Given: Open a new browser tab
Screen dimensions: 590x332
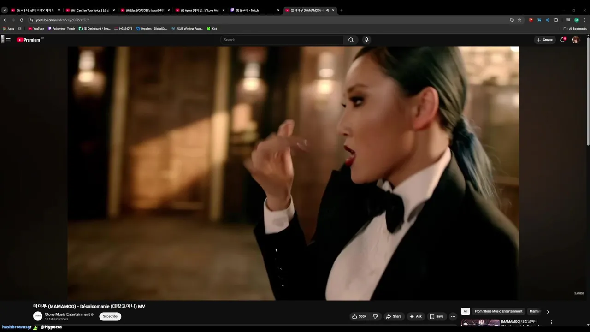Looking at the screenshot, I should pos(341,10).
